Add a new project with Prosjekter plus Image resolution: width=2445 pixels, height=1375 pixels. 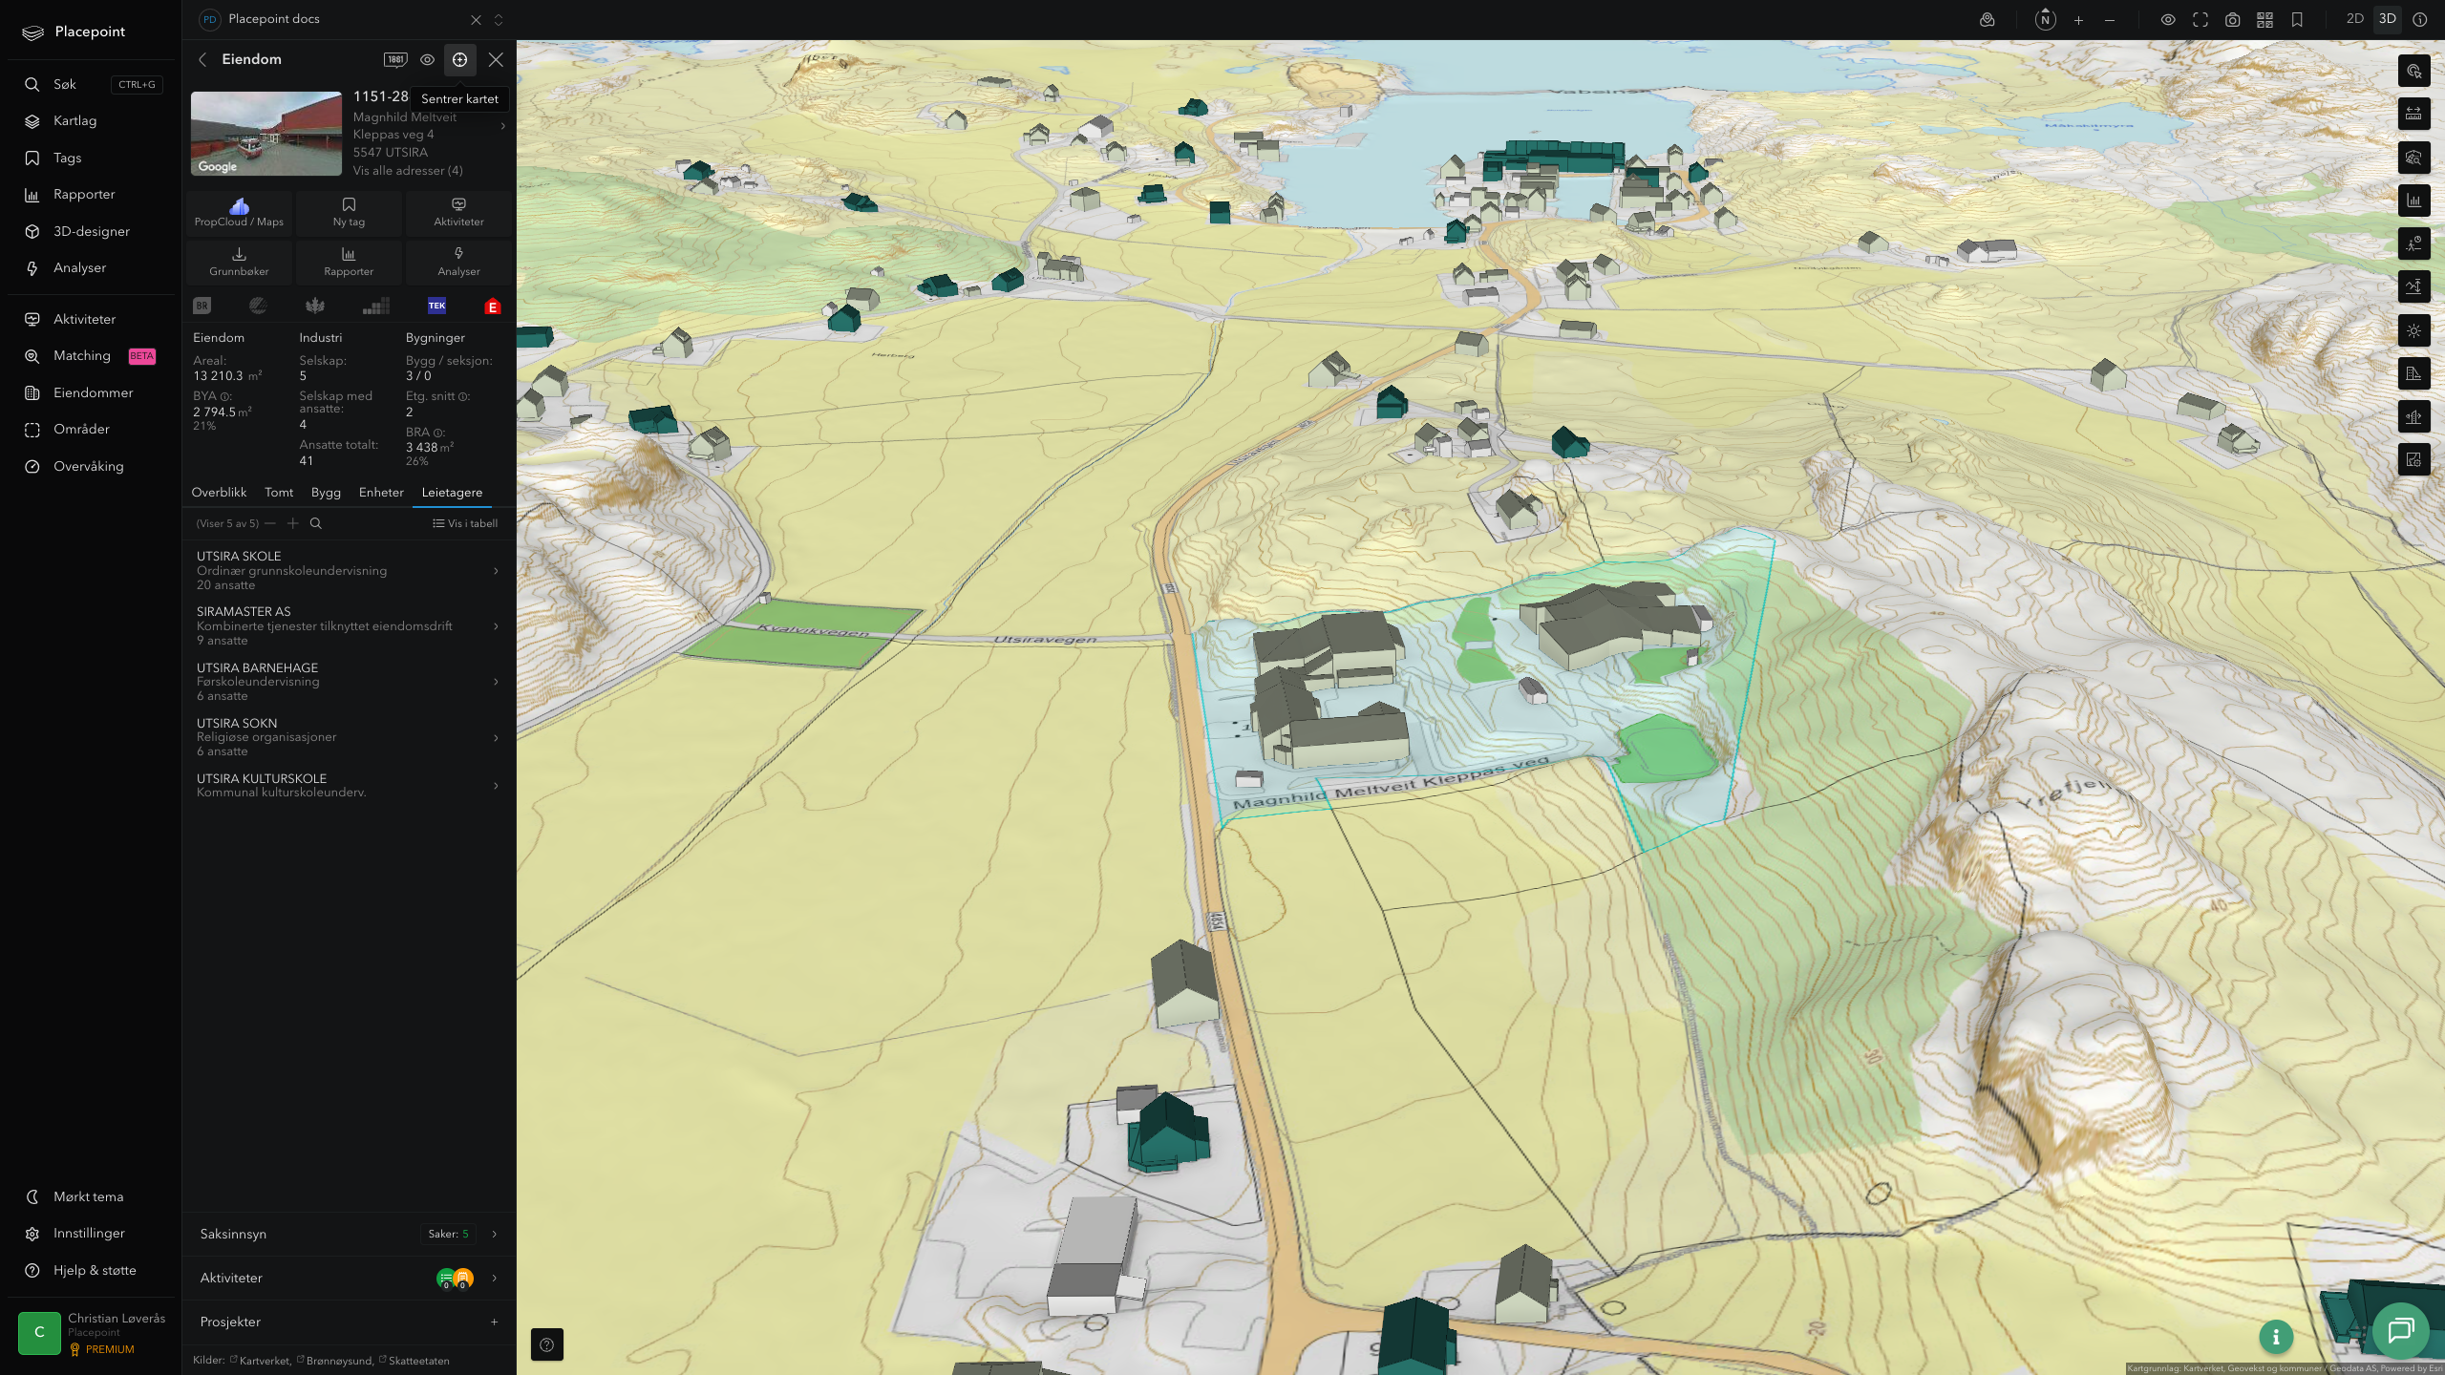494,1322
